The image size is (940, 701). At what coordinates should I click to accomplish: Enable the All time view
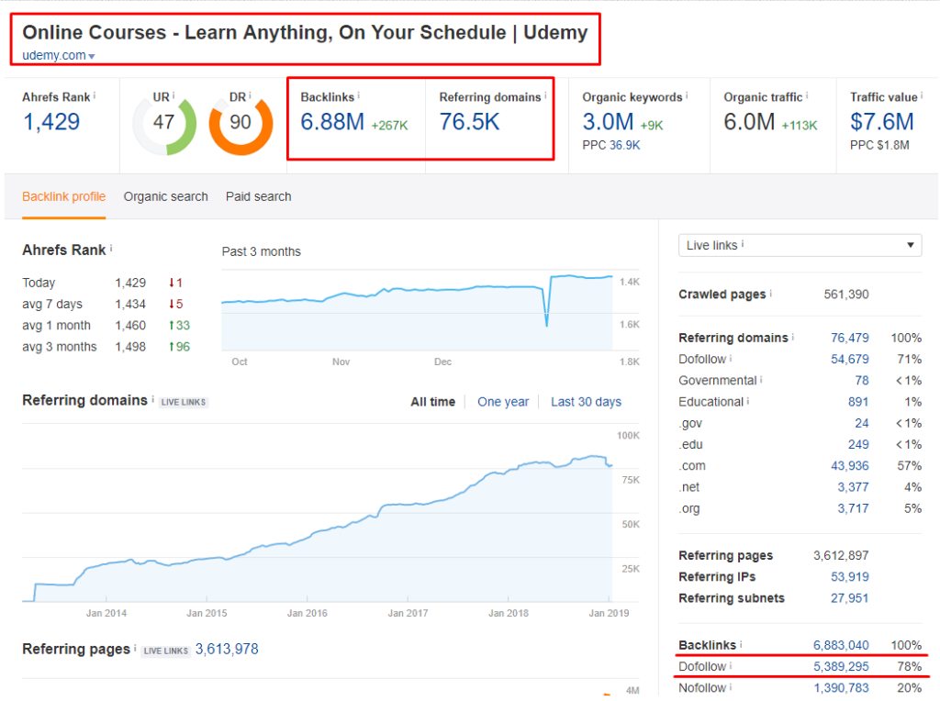tap(432, 401)
